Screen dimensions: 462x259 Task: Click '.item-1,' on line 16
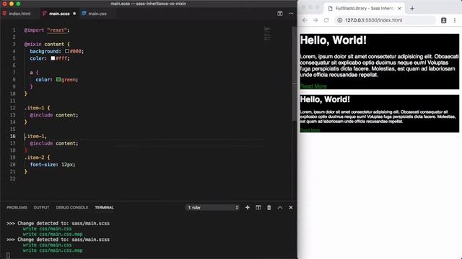(35, 136)
